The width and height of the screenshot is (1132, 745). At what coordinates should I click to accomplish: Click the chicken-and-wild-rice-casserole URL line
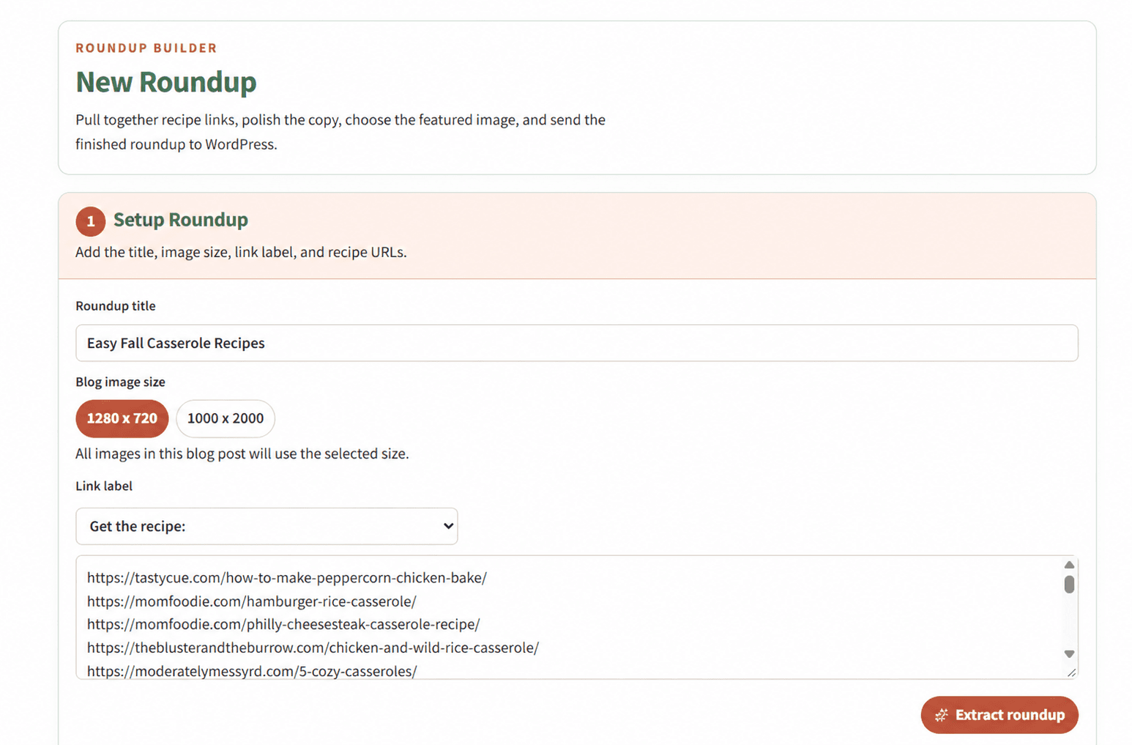(313, 648)
